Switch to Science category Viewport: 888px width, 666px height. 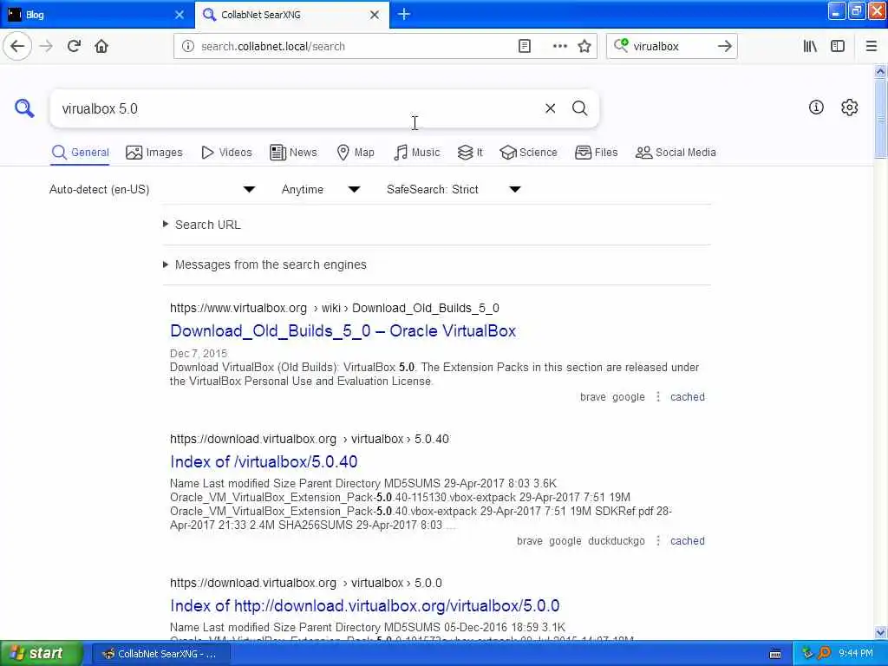tap(528, 152)
